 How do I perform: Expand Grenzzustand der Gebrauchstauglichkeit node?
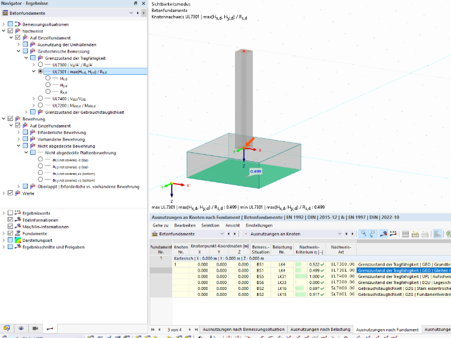26,112
